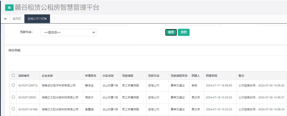287x116 pixels.
Task: Click 湖南红太阳光电科技有限公司 in the GXGZF(3505) row
Action: (x=60, y=98)
